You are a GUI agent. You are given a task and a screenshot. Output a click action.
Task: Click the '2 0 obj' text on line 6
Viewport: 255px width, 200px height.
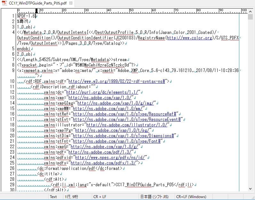[x=25, y=54]
